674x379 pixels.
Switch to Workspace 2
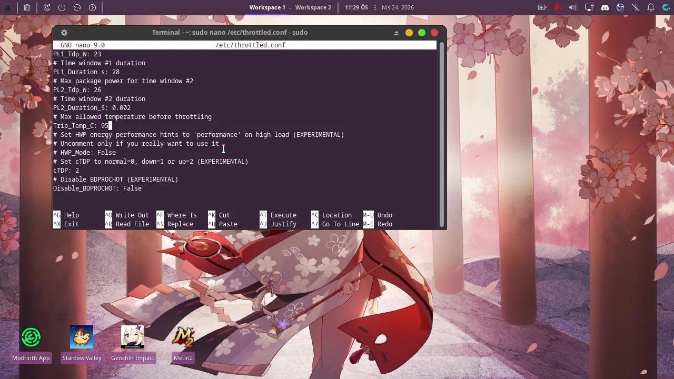tap(313, 7)
